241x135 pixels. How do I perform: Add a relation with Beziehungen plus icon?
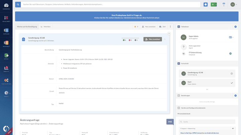click(x=235, y=96)
